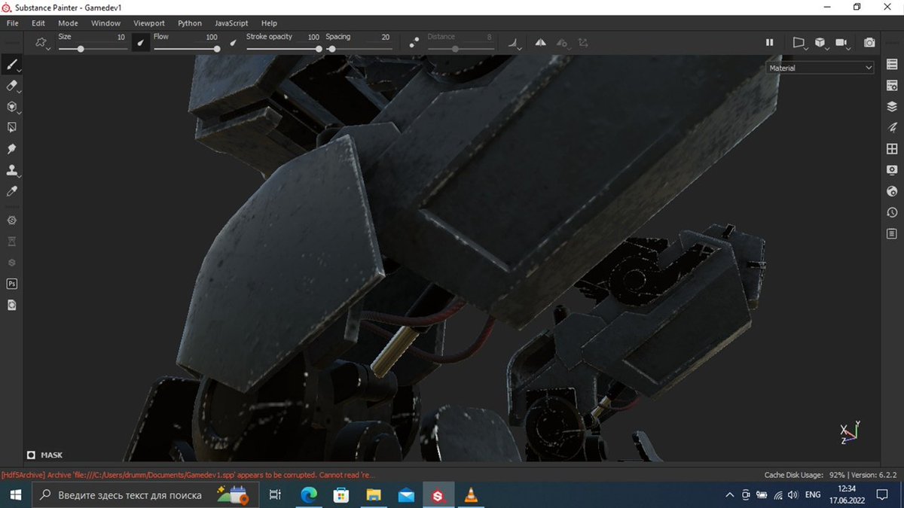Toggle lazy mouse
This screenshot has height=508, width=904.
[x=414, y=43]
